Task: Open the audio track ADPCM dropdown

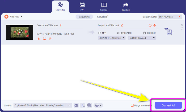Action: click(112, 38)
